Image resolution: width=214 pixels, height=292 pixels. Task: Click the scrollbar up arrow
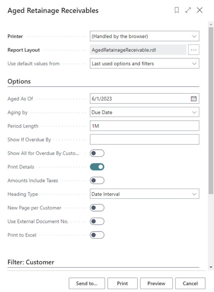pos(211,24)
